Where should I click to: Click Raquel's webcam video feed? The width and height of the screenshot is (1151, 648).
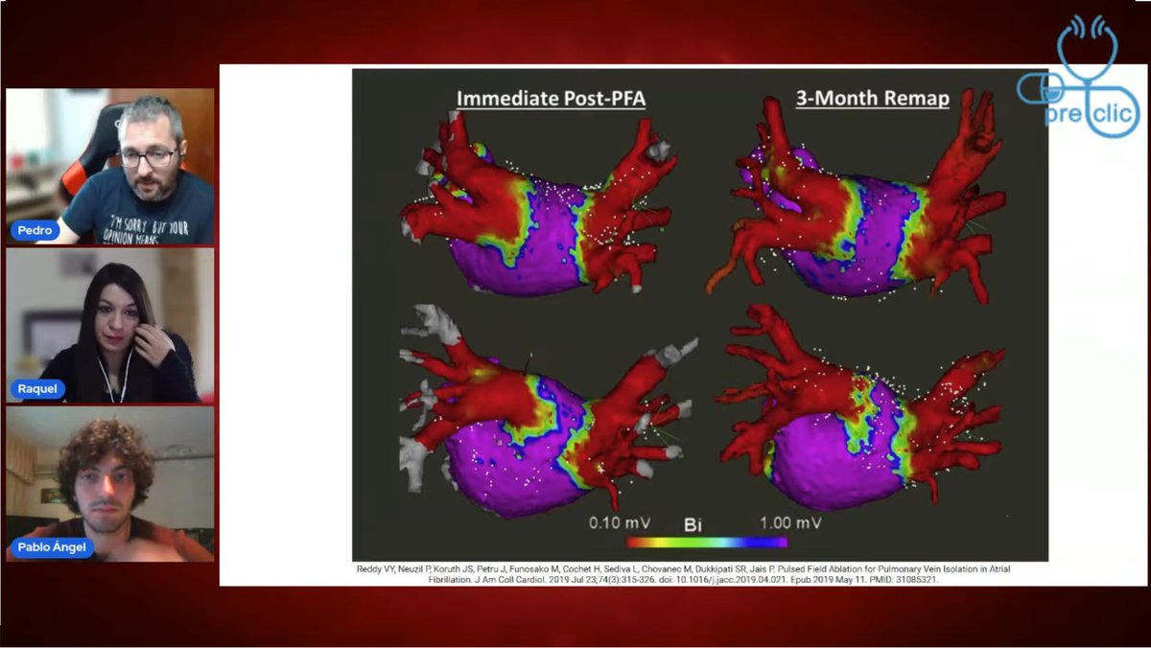tap(110, 325)
